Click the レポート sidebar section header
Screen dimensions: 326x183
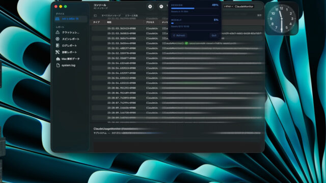pos(60,27)
